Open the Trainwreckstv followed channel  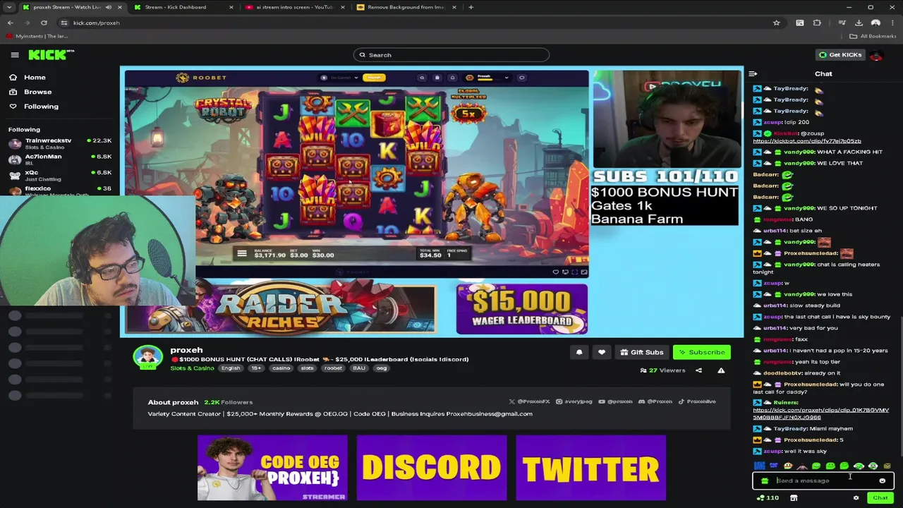click(60, 143)
